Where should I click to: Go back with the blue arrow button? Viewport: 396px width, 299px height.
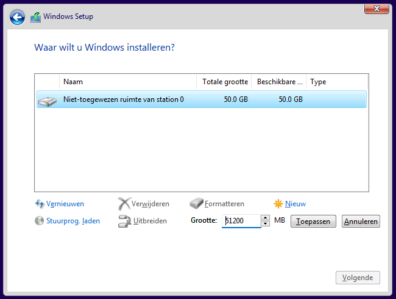[17, 17]
